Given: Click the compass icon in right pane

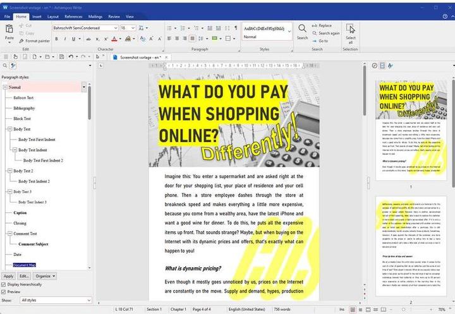Looking at the screenshot, I should [375, 66].
